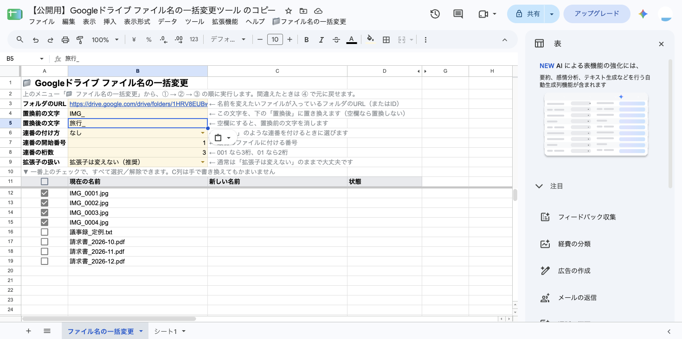The image size is (682, 339).
Task: Undo the last action
Action: tap(36, 40)
